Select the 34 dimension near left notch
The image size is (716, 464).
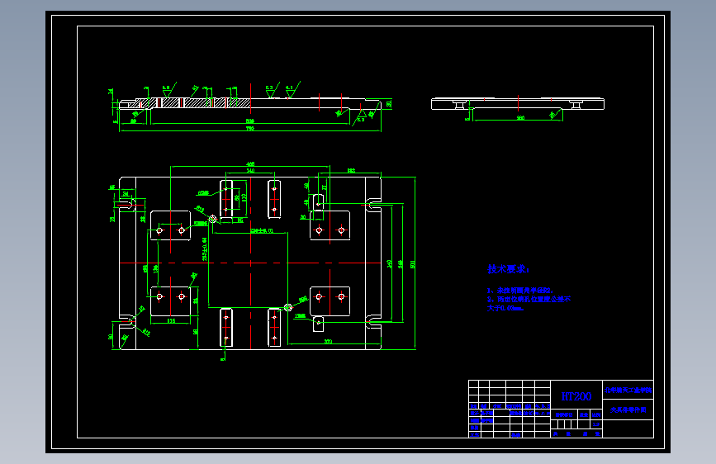126,194
